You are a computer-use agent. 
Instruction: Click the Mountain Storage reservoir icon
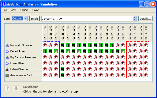coord(7,45)
